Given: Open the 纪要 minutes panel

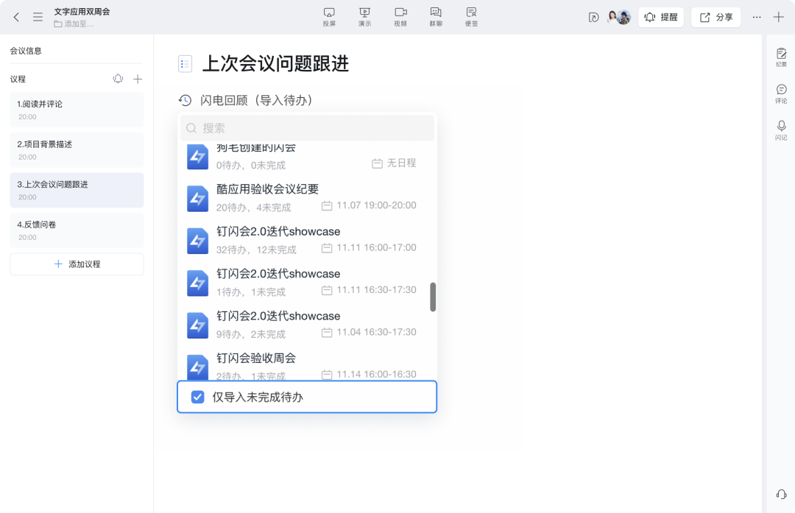Looking at the screenshot, I should tap(781, 57).
